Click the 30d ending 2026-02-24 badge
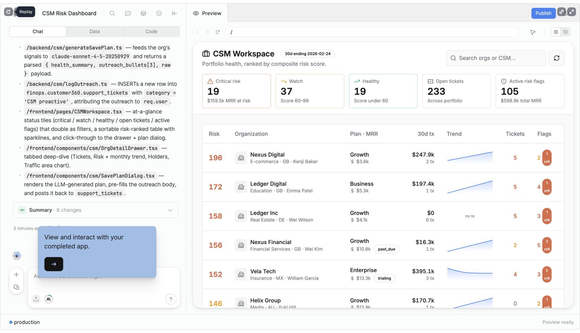 point(307,54)
